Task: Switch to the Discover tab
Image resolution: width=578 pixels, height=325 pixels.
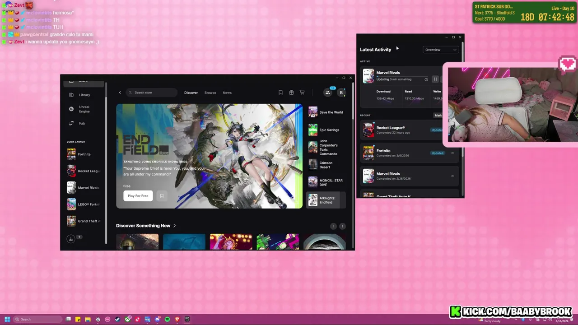Action: 191,93
